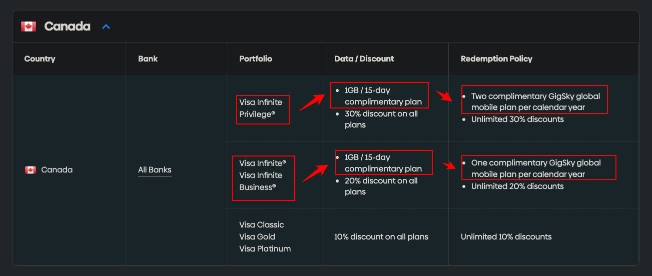Click the Portfolio column header

click(256, 58)
